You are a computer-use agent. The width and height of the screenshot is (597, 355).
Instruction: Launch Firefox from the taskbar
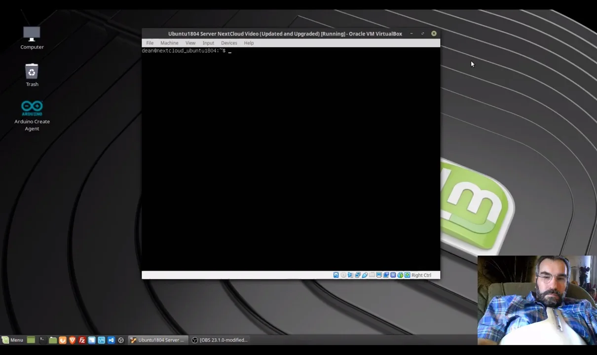63,340
